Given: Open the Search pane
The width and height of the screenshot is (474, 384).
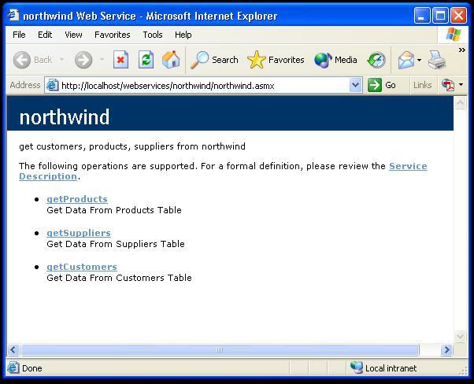Looking at the screenshot, I should [214, 60].
